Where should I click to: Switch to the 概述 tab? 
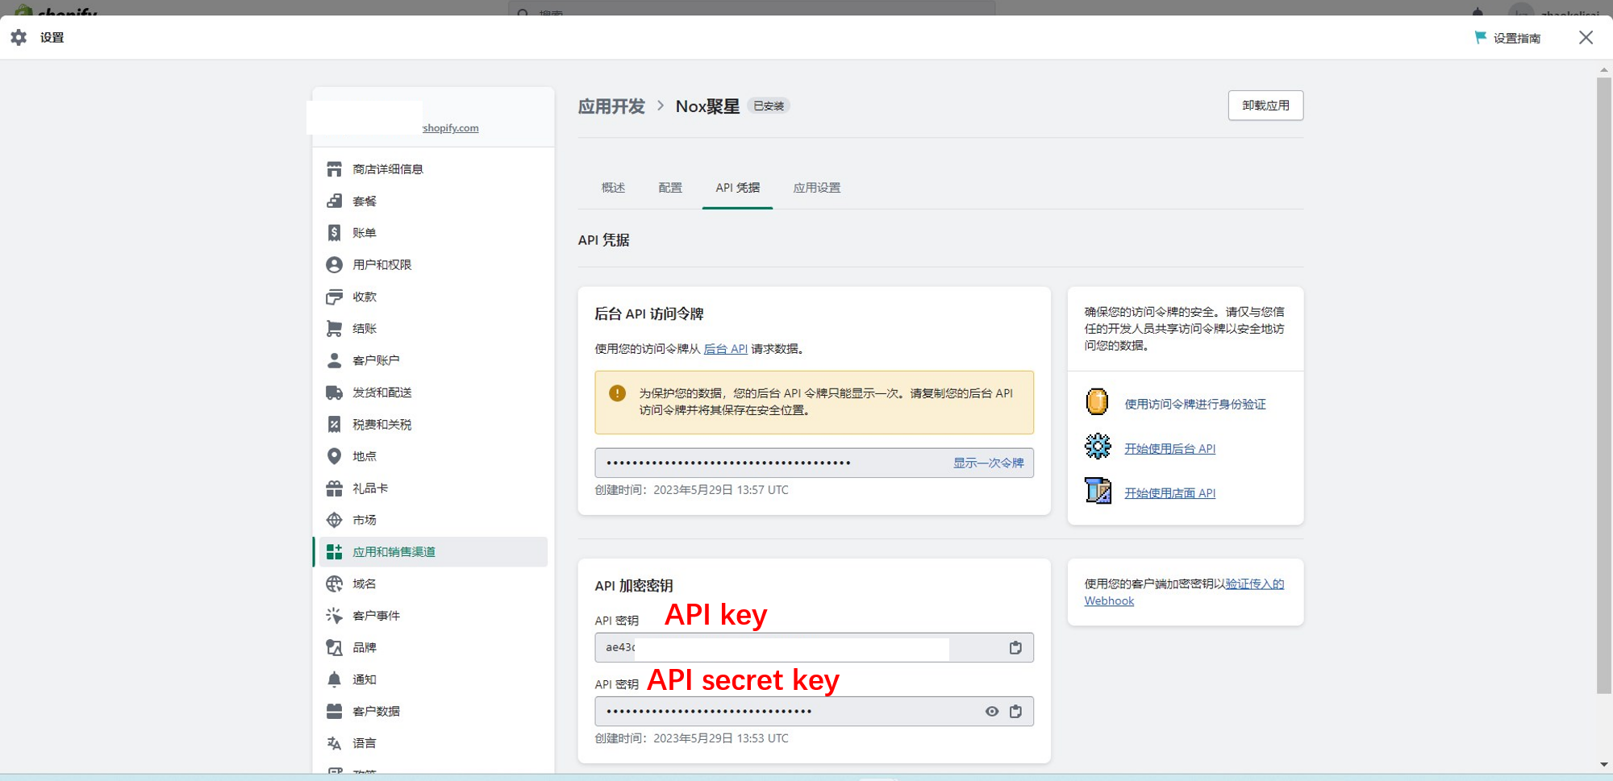(x=612, y=187)
